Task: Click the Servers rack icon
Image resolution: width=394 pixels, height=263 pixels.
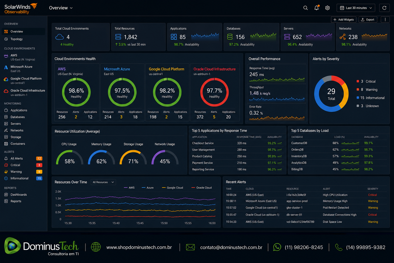Action: [x=287, y=37]
